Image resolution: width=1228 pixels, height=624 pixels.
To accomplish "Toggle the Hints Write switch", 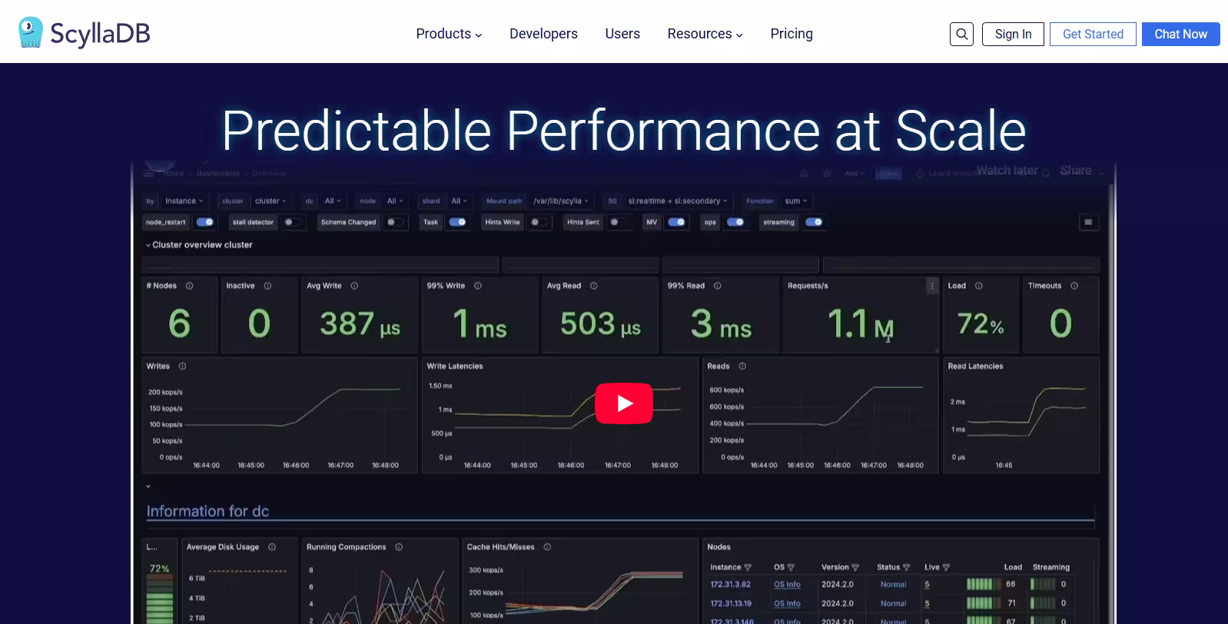I will pyautogui.click(x=539, y=222).
